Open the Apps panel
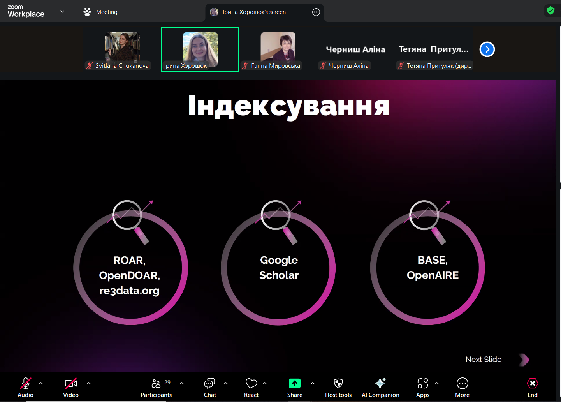The image size is (561, 402). click(x=423, y=388)
